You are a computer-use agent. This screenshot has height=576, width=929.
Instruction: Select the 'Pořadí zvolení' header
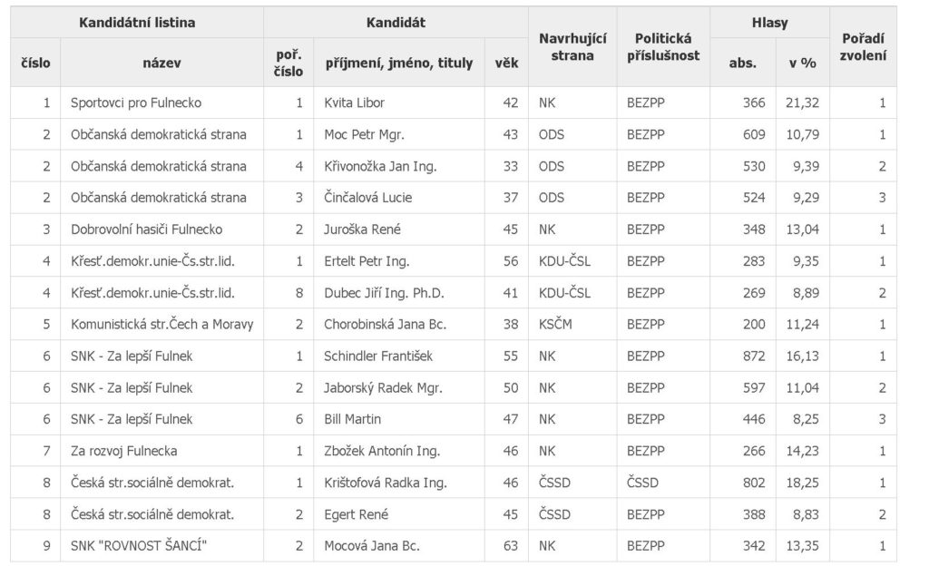pyautogui.click(x=864, y=47)
